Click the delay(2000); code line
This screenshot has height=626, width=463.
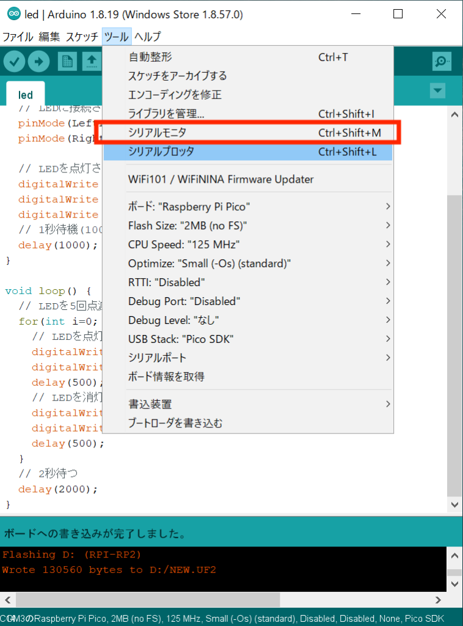[58, 489]
